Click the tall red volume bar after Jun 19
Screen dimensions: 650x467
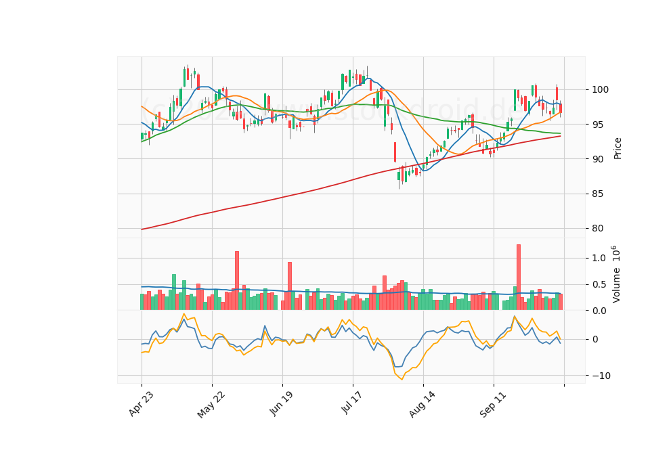pyautogui.click(x=290, y=286)
